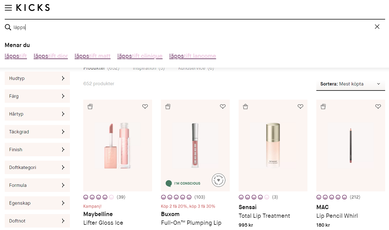
Task: Click the I'M CONSCIOUS badge on Buxom
Action: 183,183
